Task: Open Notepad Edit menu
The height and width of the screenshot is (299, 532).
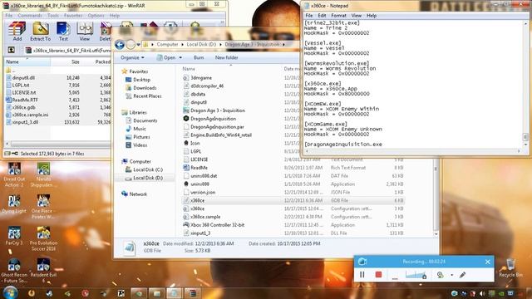Action: (x=322, y=16)
